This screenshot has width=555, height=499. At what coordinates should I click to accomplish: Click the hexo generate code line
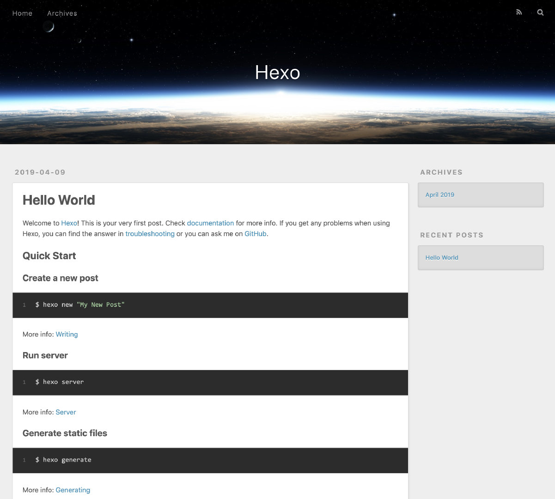point(63,460)
